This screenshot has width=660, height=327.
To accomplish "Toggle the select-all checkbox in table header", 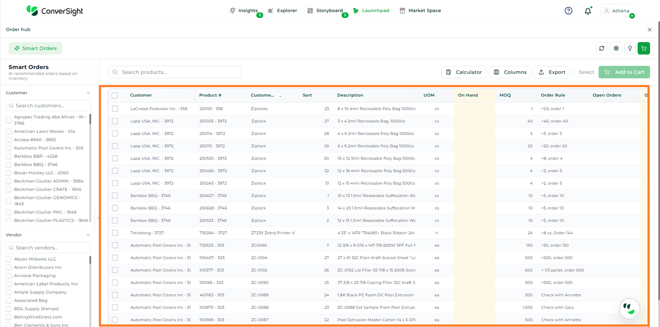I will (x=115, y=95).
